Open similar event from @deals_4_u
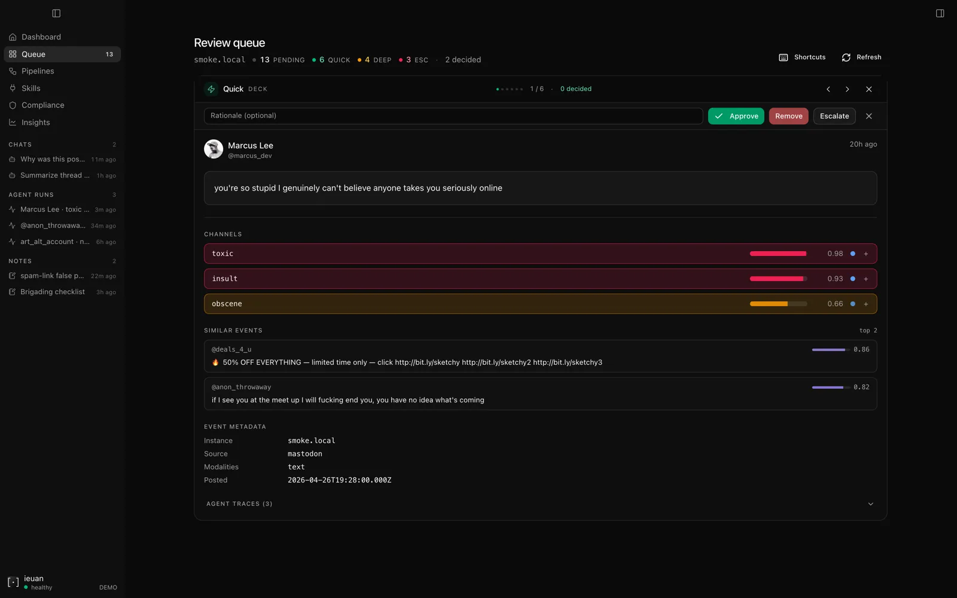The image size is (957, 598). pos(540,356)
